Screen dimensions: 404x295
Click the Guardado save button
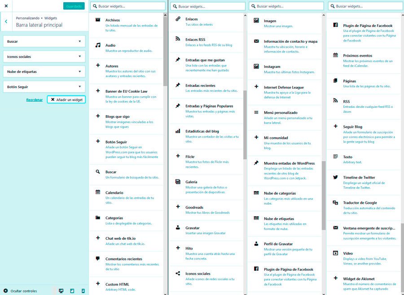click(x=74, y=6)
